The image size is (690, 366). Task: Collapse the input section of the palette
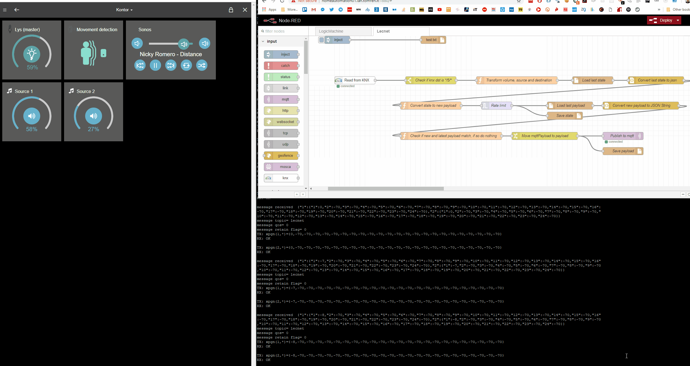click(263, 41)
